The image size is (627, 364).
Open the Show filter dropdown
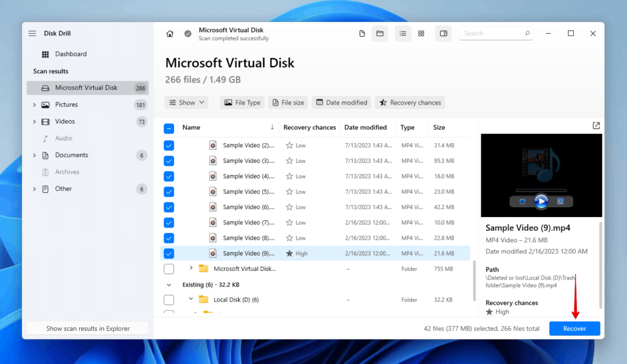tap(186, 102)
